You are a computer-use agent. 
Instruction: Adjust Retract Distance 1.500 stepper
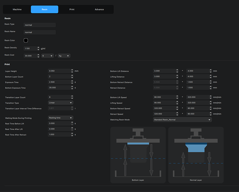[211, 88]
